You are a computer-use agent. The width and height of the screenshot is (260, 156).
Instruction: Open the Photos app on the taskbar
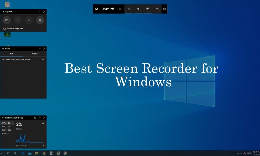(58, 153)
